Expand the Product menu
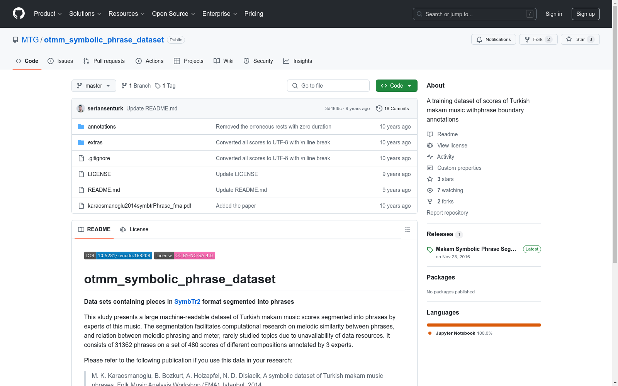The height and width of the screenshot is (386, 618). [x=48, y=14]
